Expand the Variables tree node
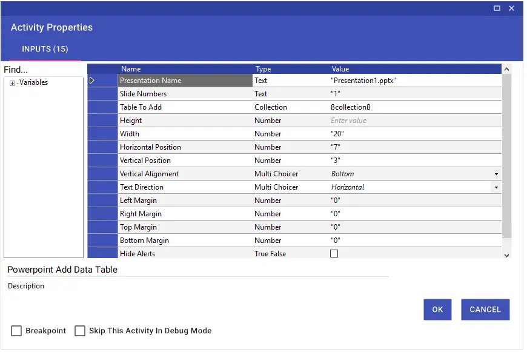The width and height of the screenshot is (527, 352). click(13, 83)
